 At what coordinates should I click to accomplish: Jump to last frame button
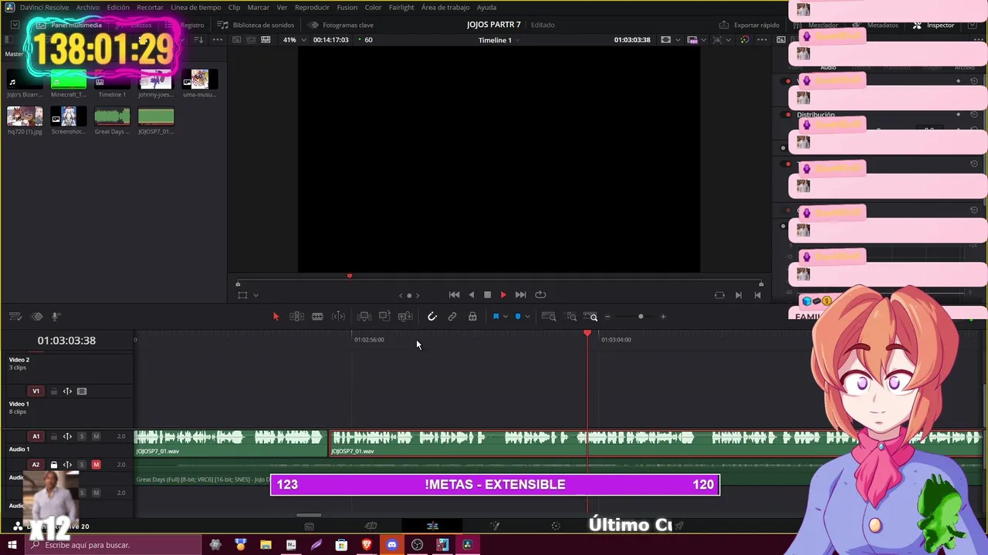click(x=520, y=294)
